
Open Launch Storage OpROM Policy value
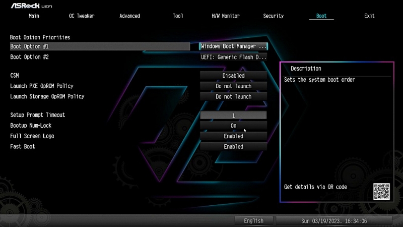click(233, 96)
